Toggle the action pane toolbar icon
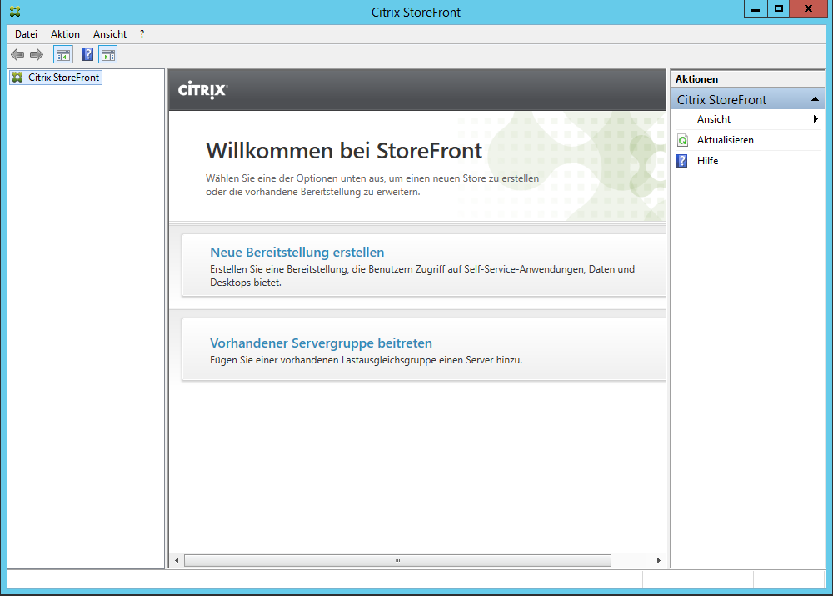 [x=107, y=55]
